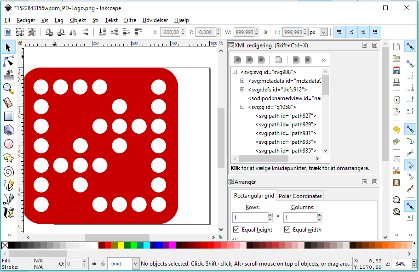
Task: Select the Rectangular grid tab
Action: (x=254, y=196)
